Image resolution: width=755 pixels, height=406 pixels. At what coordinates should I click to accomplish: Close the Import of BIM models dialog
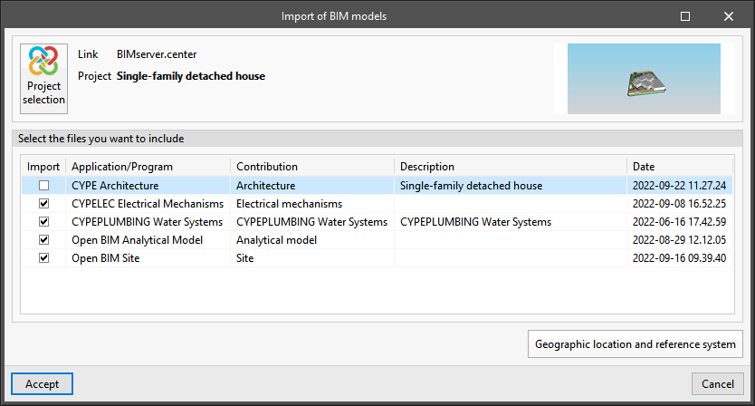pyautogui.click(x=729, y=16)
